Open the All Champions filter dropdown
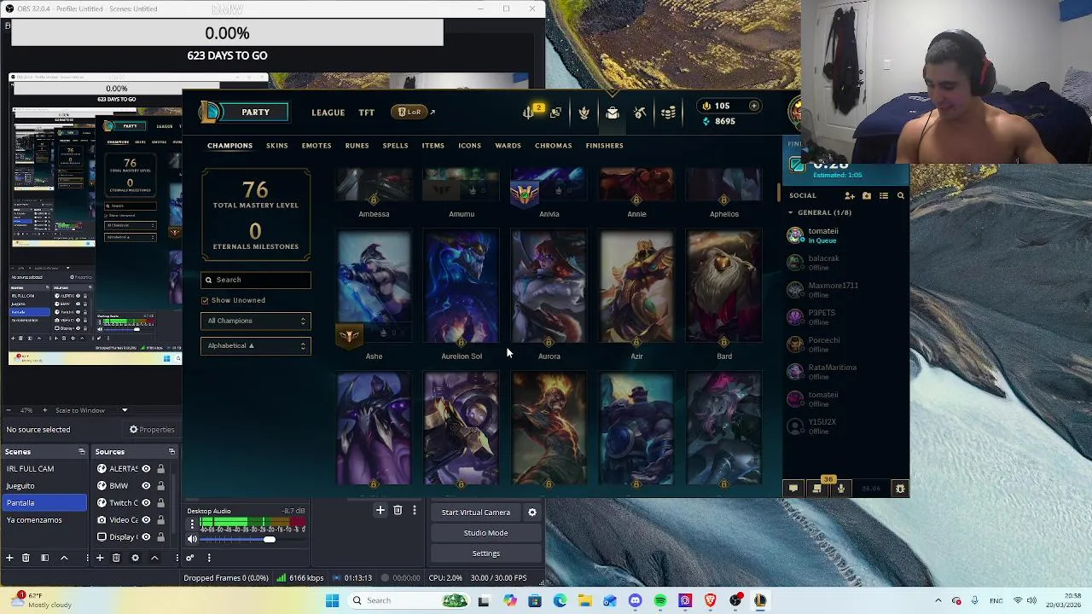Image resolution: width=1092 pixels, height=614 pixels. click(256, 321)
